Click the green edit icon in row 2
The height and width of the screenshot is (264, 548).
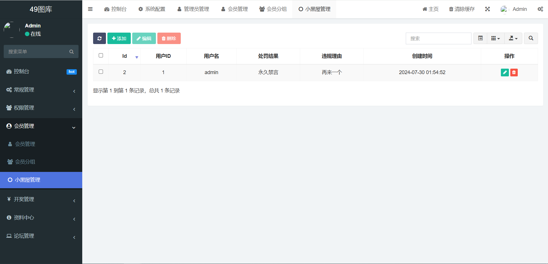point(505,72)
